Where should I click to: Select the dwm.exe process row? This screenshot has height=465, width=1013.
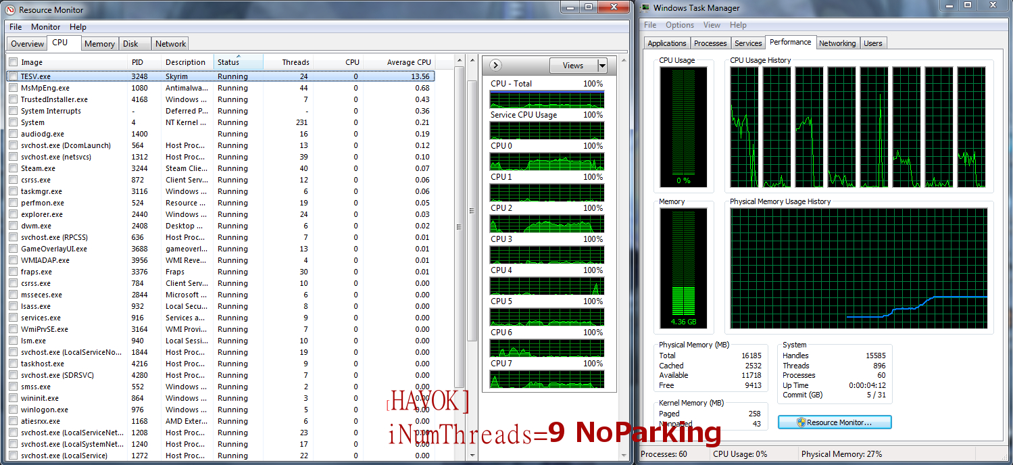[222, 226]
